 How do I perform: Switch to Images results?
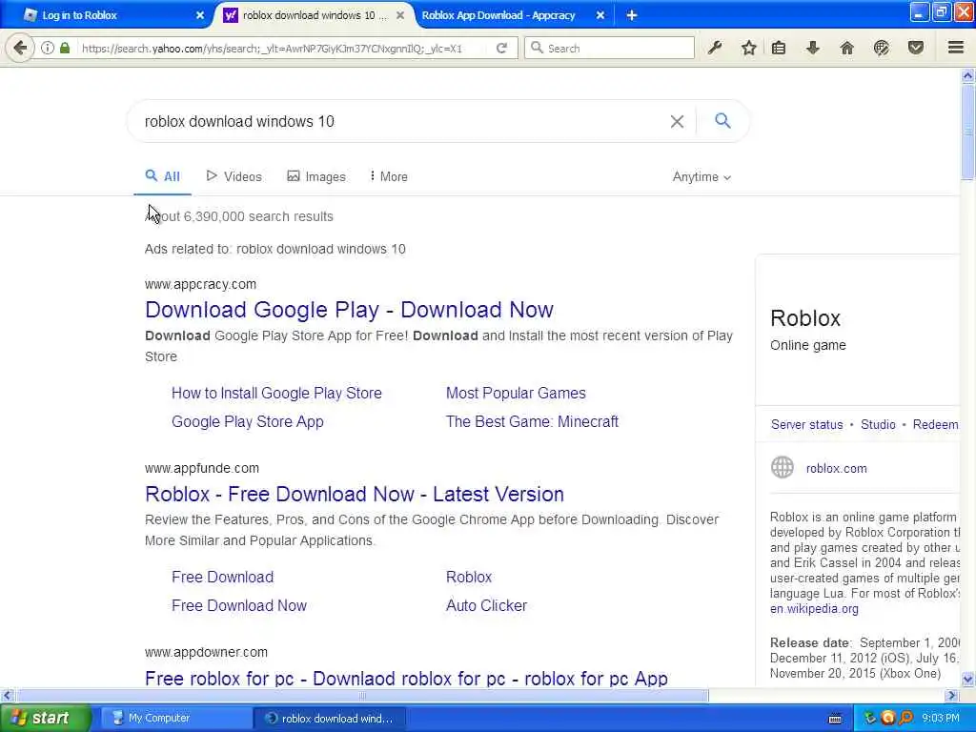click(316, 176)
